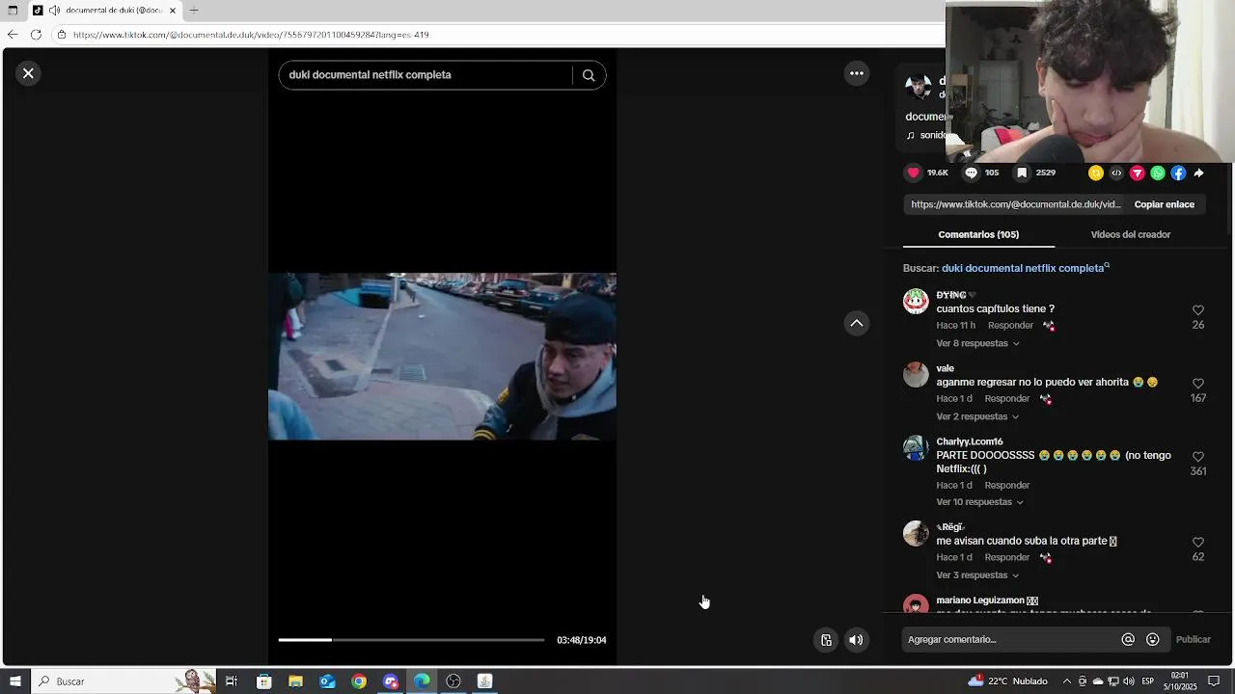This screenshot has width=1235, height=694.
Task: Open Task View on taskbar
Action: coord(232,681)
